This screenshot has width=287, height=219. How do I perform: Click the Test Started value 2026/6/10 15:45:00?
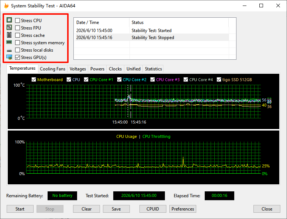coord(139,195)
